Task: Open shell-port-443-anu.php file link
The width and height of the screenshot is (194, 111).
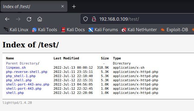Action: tap(28, 84)
